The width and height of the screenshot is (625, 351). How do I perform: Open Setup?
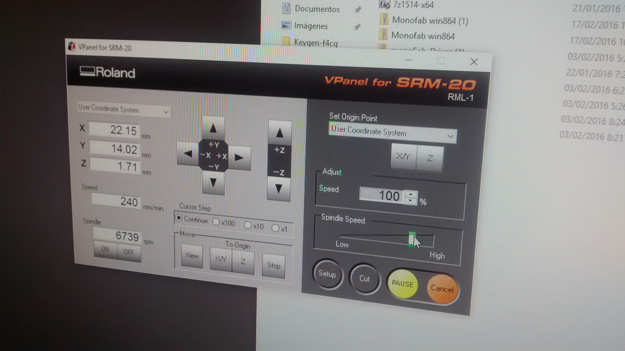click(327, 274)
